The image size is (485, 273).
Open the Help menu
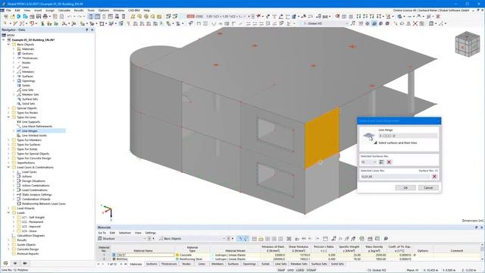pos(146,10)
